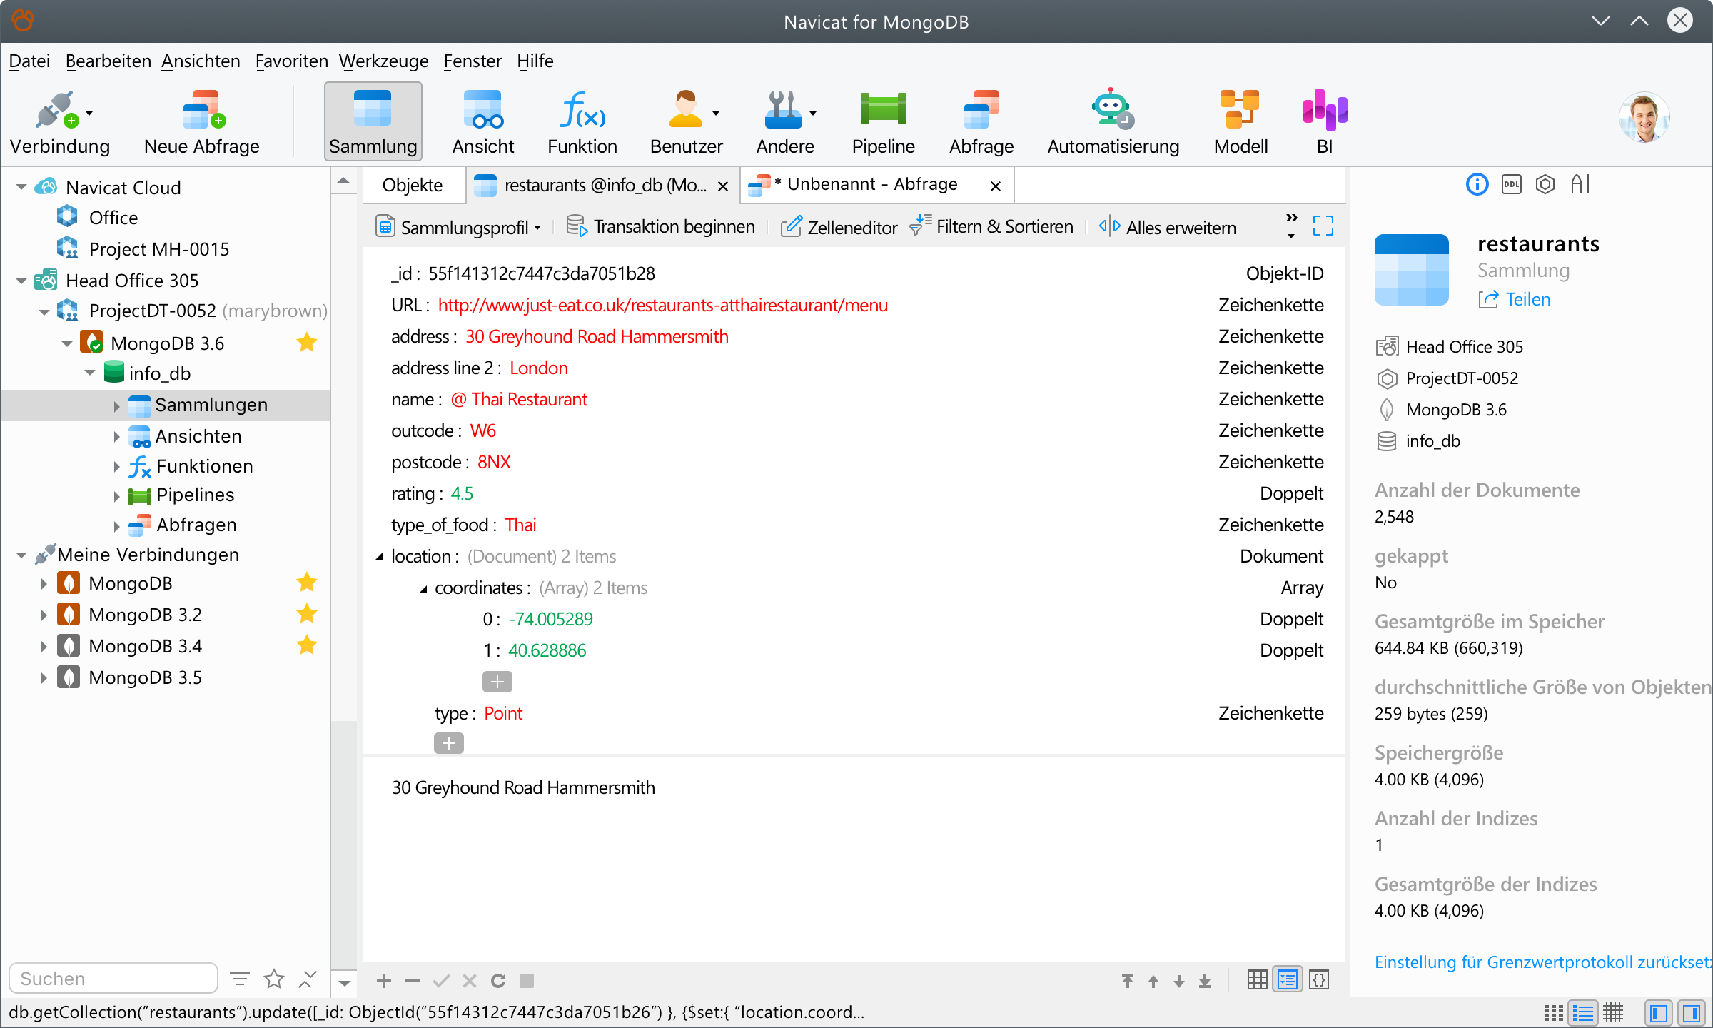The image size is (1713, 1028).
Task: Open the Favoriten menu
Action: [291, 61]
